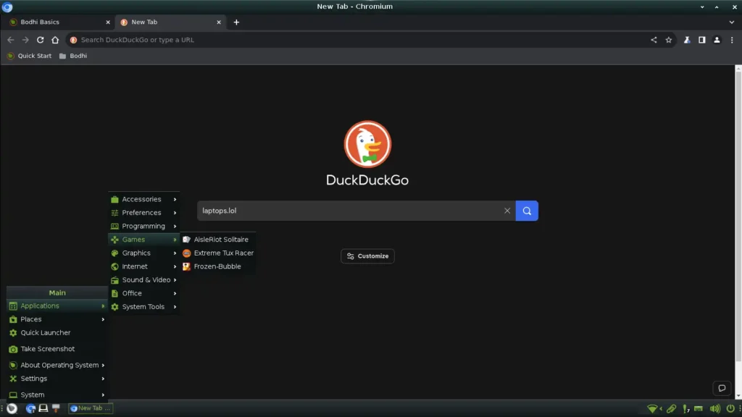Screen dimensions: 742x417
Task: Click the New Tab taskbar entry
Action: click(x=90, y=408)
